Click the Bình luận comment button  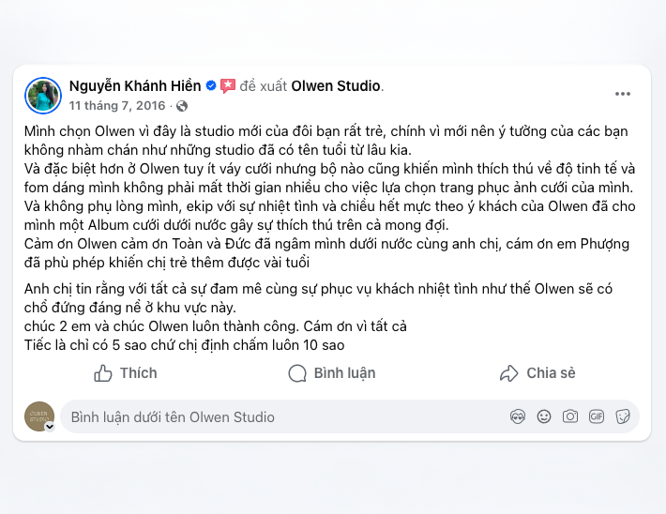332,373
